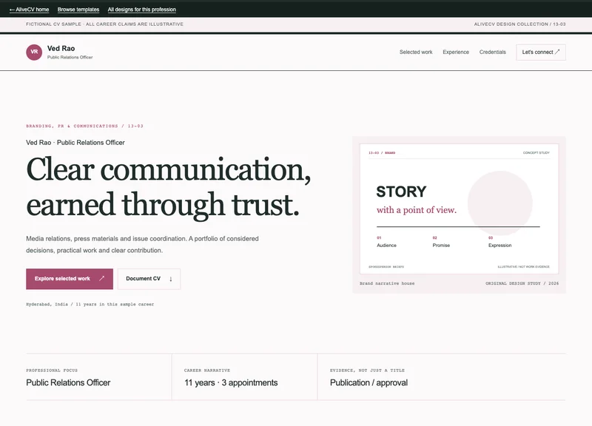592x426 pixels.
Task: Click arrow icon on Explore selected work
Action: [x=101, y=279]
